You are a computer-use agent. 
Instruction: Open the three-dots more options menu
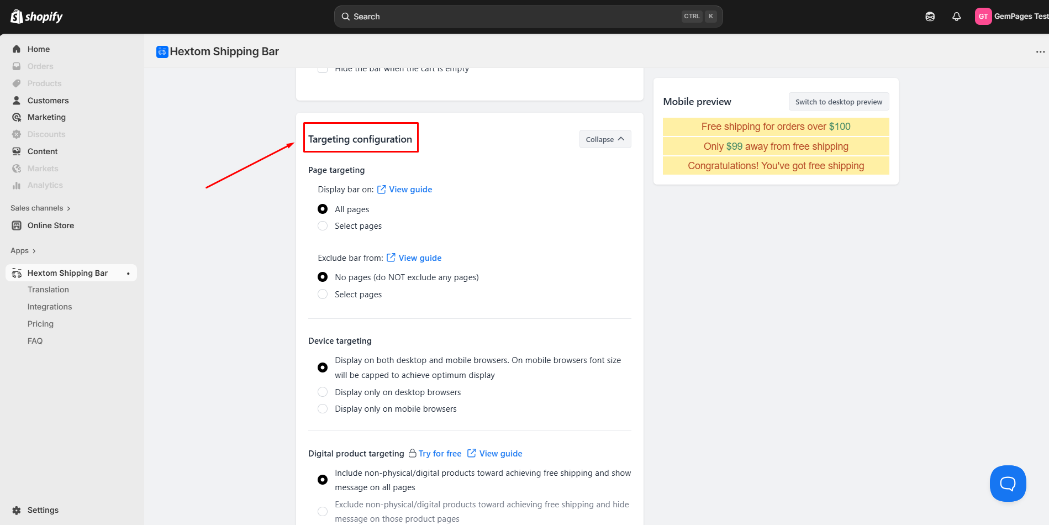click(1040, 52)
